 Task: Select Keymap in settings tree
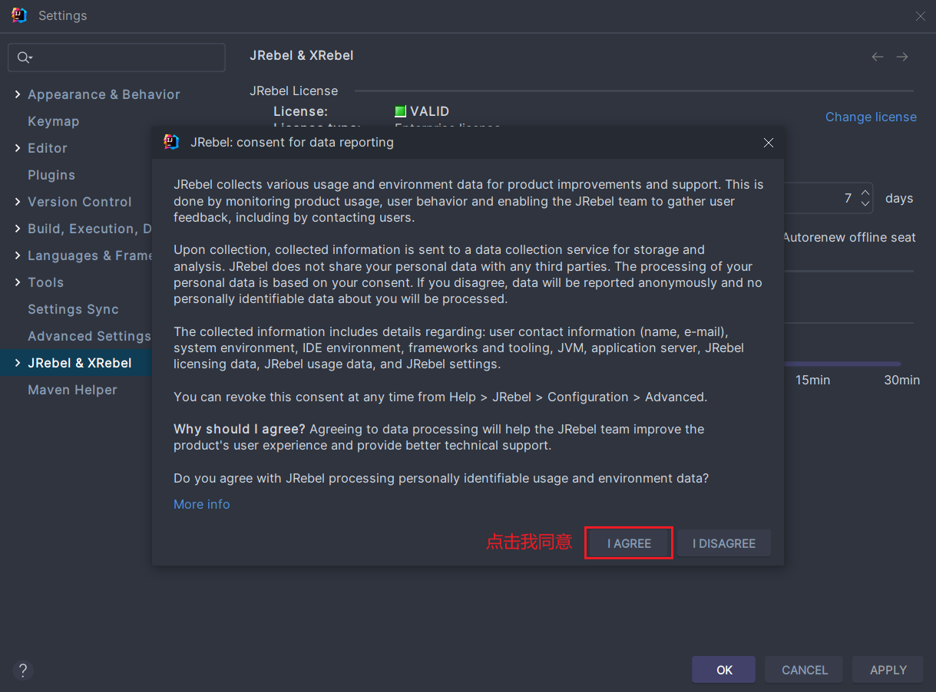53,121
